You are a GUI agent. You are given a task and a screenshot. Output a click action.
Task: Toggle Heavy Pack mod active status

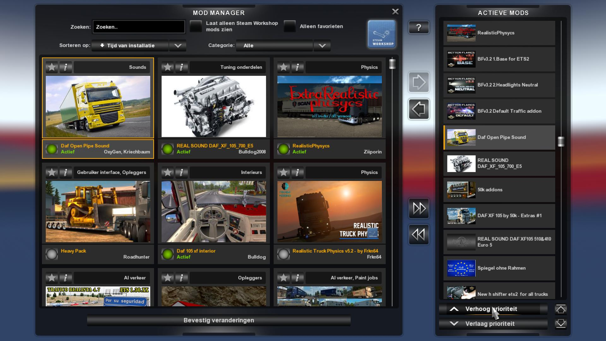click(x=52, y=254)
